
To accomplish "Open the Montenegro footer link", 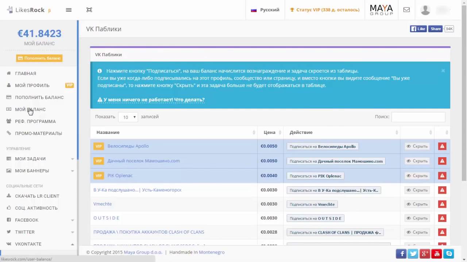I will (212, 252).
